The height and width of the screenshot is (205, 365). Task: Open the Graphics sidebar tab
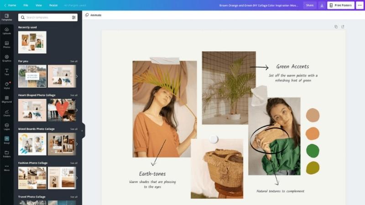click(7, 58)
